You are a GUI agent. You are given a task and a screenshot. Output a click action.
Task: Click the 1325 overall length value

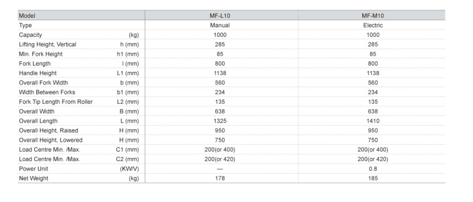coord(220,121)
